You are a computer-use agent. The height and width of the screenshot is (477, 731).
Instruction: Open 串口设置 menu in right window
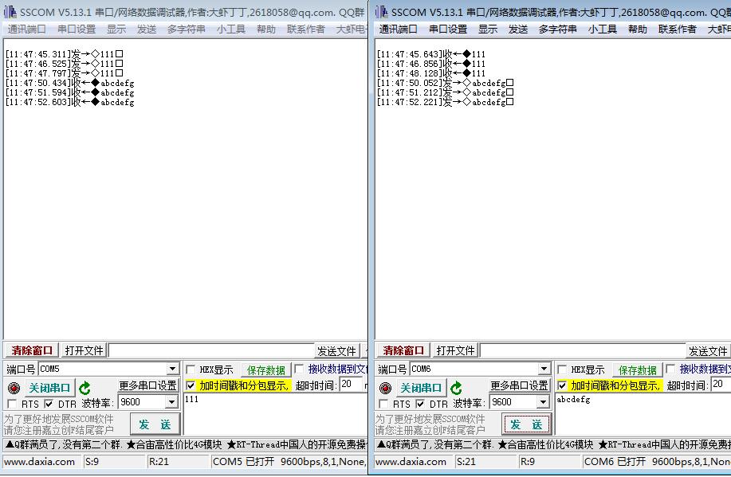(448, 29)
